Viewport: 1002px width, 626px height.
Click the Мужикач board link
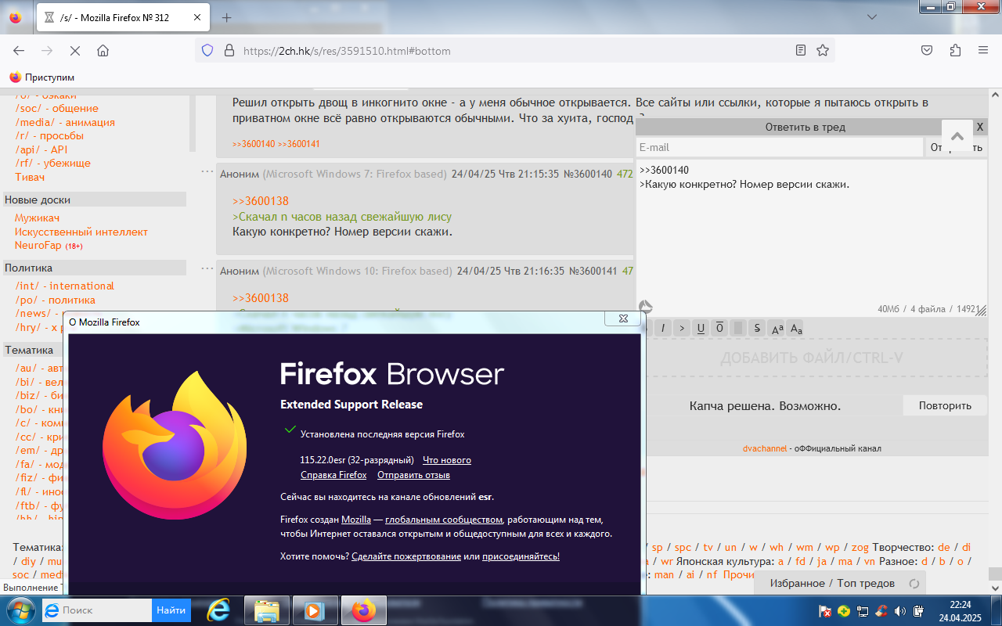(37, 218)
